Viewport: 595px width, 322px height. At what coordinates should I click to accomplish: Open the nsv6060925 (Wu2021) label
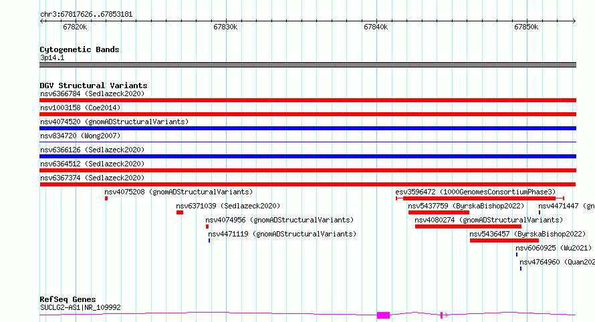[x=554, y=248]
